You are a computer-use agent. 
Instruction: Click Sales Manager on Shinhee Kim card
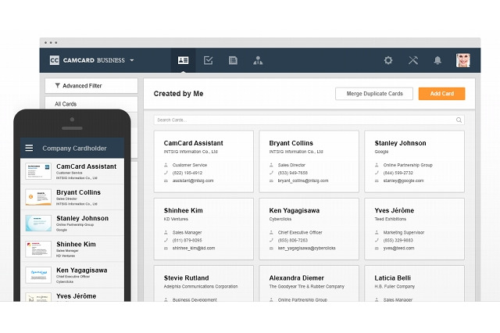pos(187,232)
